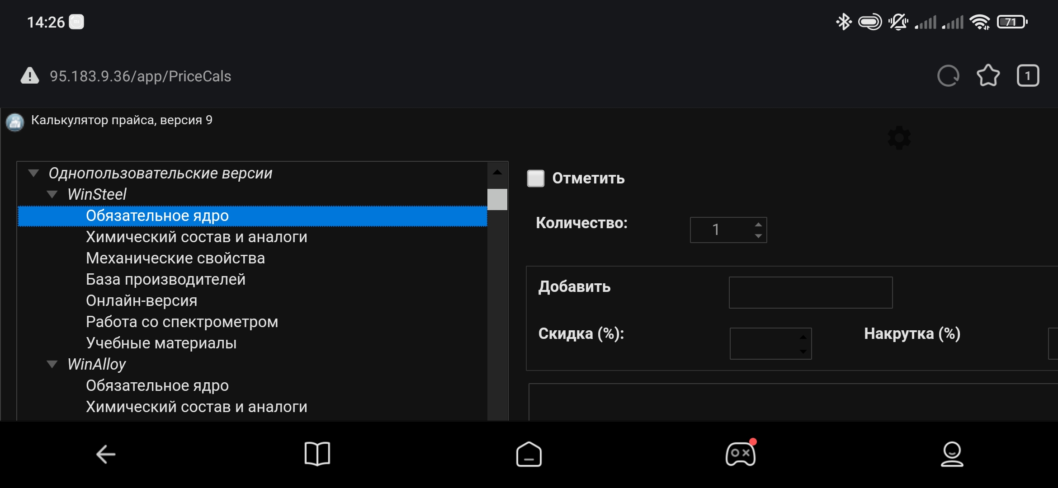The image size is (1058, 488).
Task: Select Механические свойства item
Action: click(x=175, y=258)
